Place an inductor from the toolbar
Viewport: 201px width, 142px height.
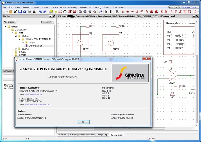coord(132,12)
